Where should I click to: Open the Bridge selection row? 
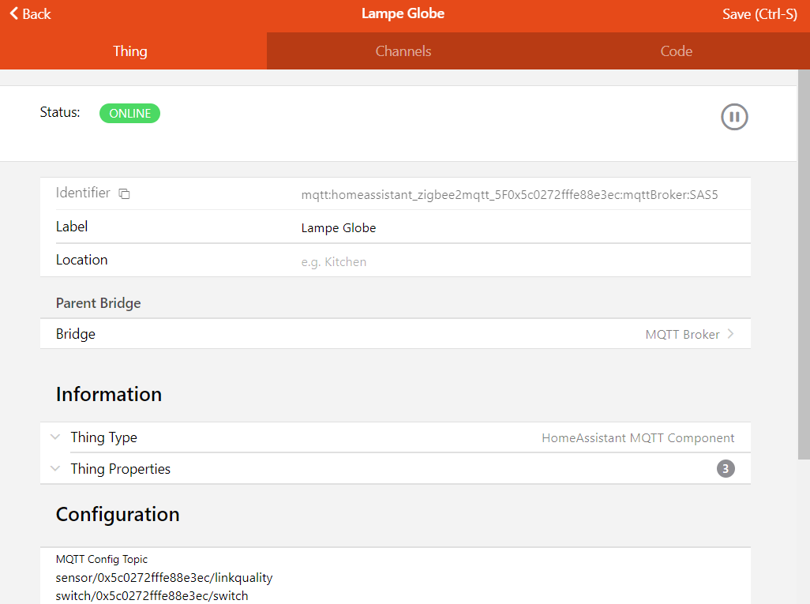click(x=395, y=334)
